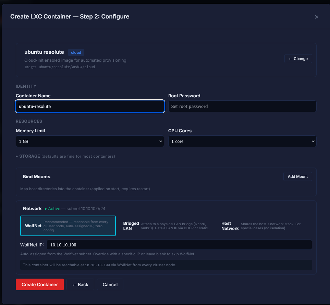Image resolution: width=330 pixels, height=305 pixels.
Task: Click the Cloud-init enabled image description
Action: coord(75,60)
